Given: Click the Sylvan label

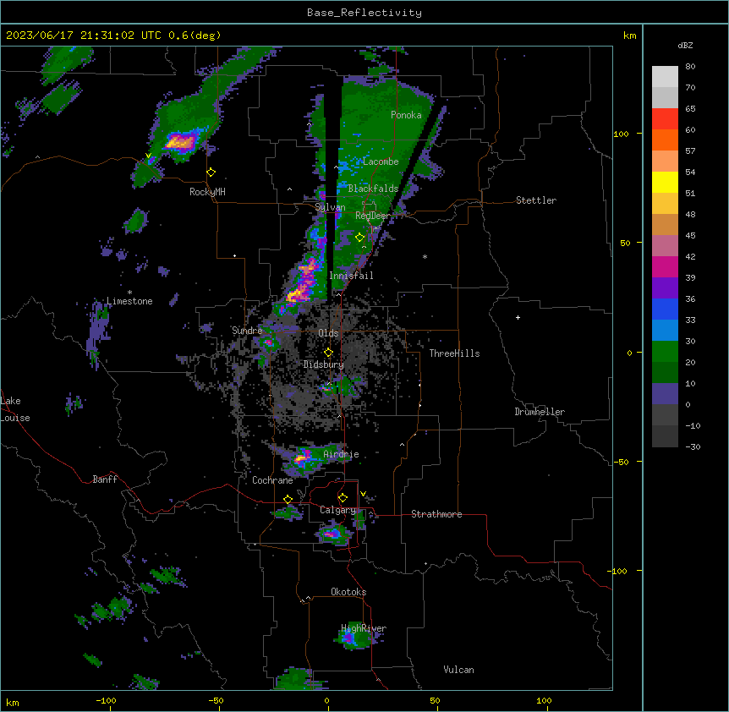Looking at the screenshot, I should (x=330, y=207).
